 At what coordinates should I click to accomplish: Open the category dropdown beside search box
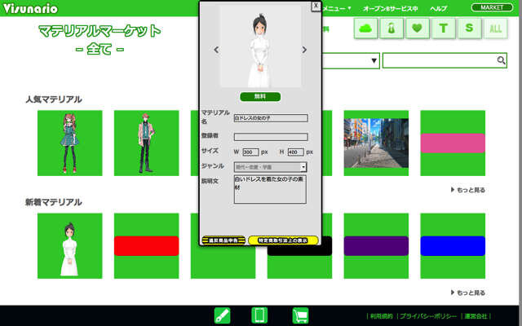tap(351, 60)
